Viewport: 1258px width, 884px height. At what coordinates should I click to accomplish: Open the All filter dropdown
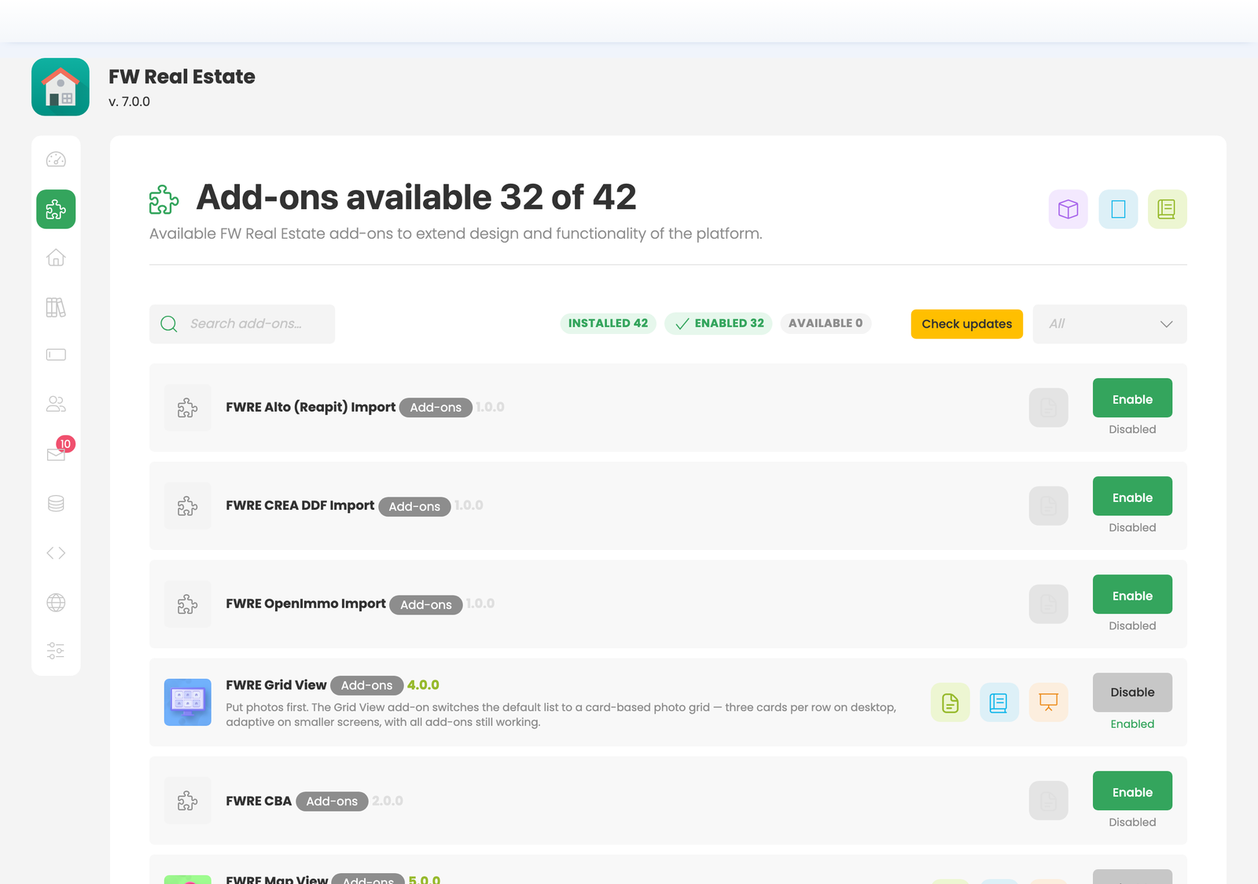coord(1110,324)
